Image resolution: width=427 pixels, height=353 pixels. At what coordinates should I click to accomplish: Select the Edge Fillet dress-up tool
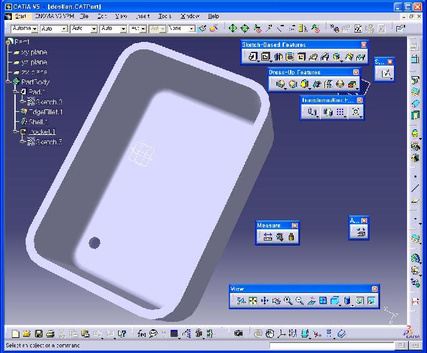pyautogui.click(x=280, y=84)
